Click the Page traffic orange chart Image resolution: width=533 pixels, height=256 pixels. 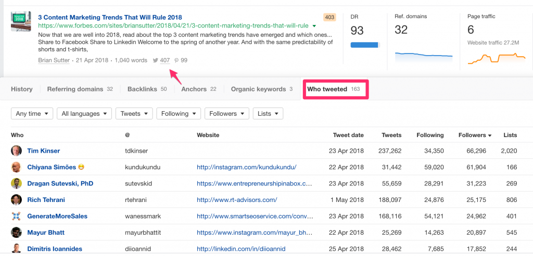497,58
